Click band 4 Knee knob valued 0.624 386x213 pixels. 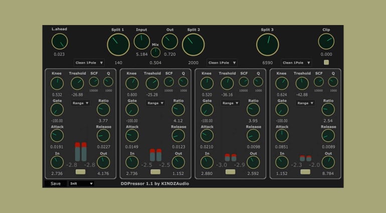[x=282, y=83]
